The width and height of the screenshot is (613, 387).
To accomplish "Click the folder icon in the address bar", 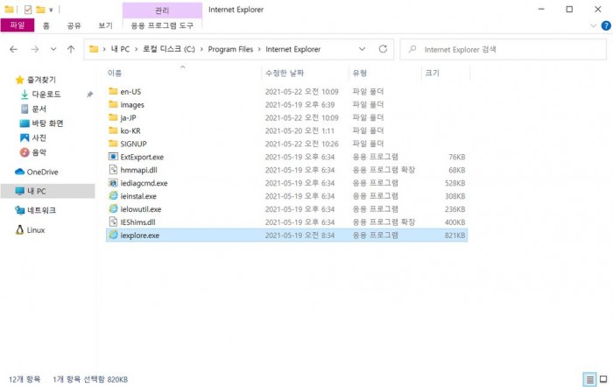I will click(94, 49).
